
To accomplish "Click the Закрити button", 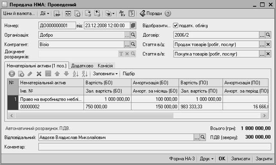I will pyautogui.click(x=264, y=159).
